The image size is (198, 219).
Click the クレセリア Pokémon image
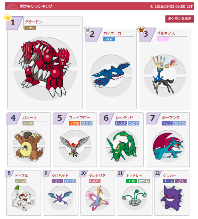[97, 198]
